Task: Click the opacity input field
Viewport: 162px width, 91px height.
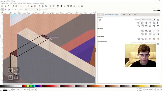Action: tap(14, 89)
